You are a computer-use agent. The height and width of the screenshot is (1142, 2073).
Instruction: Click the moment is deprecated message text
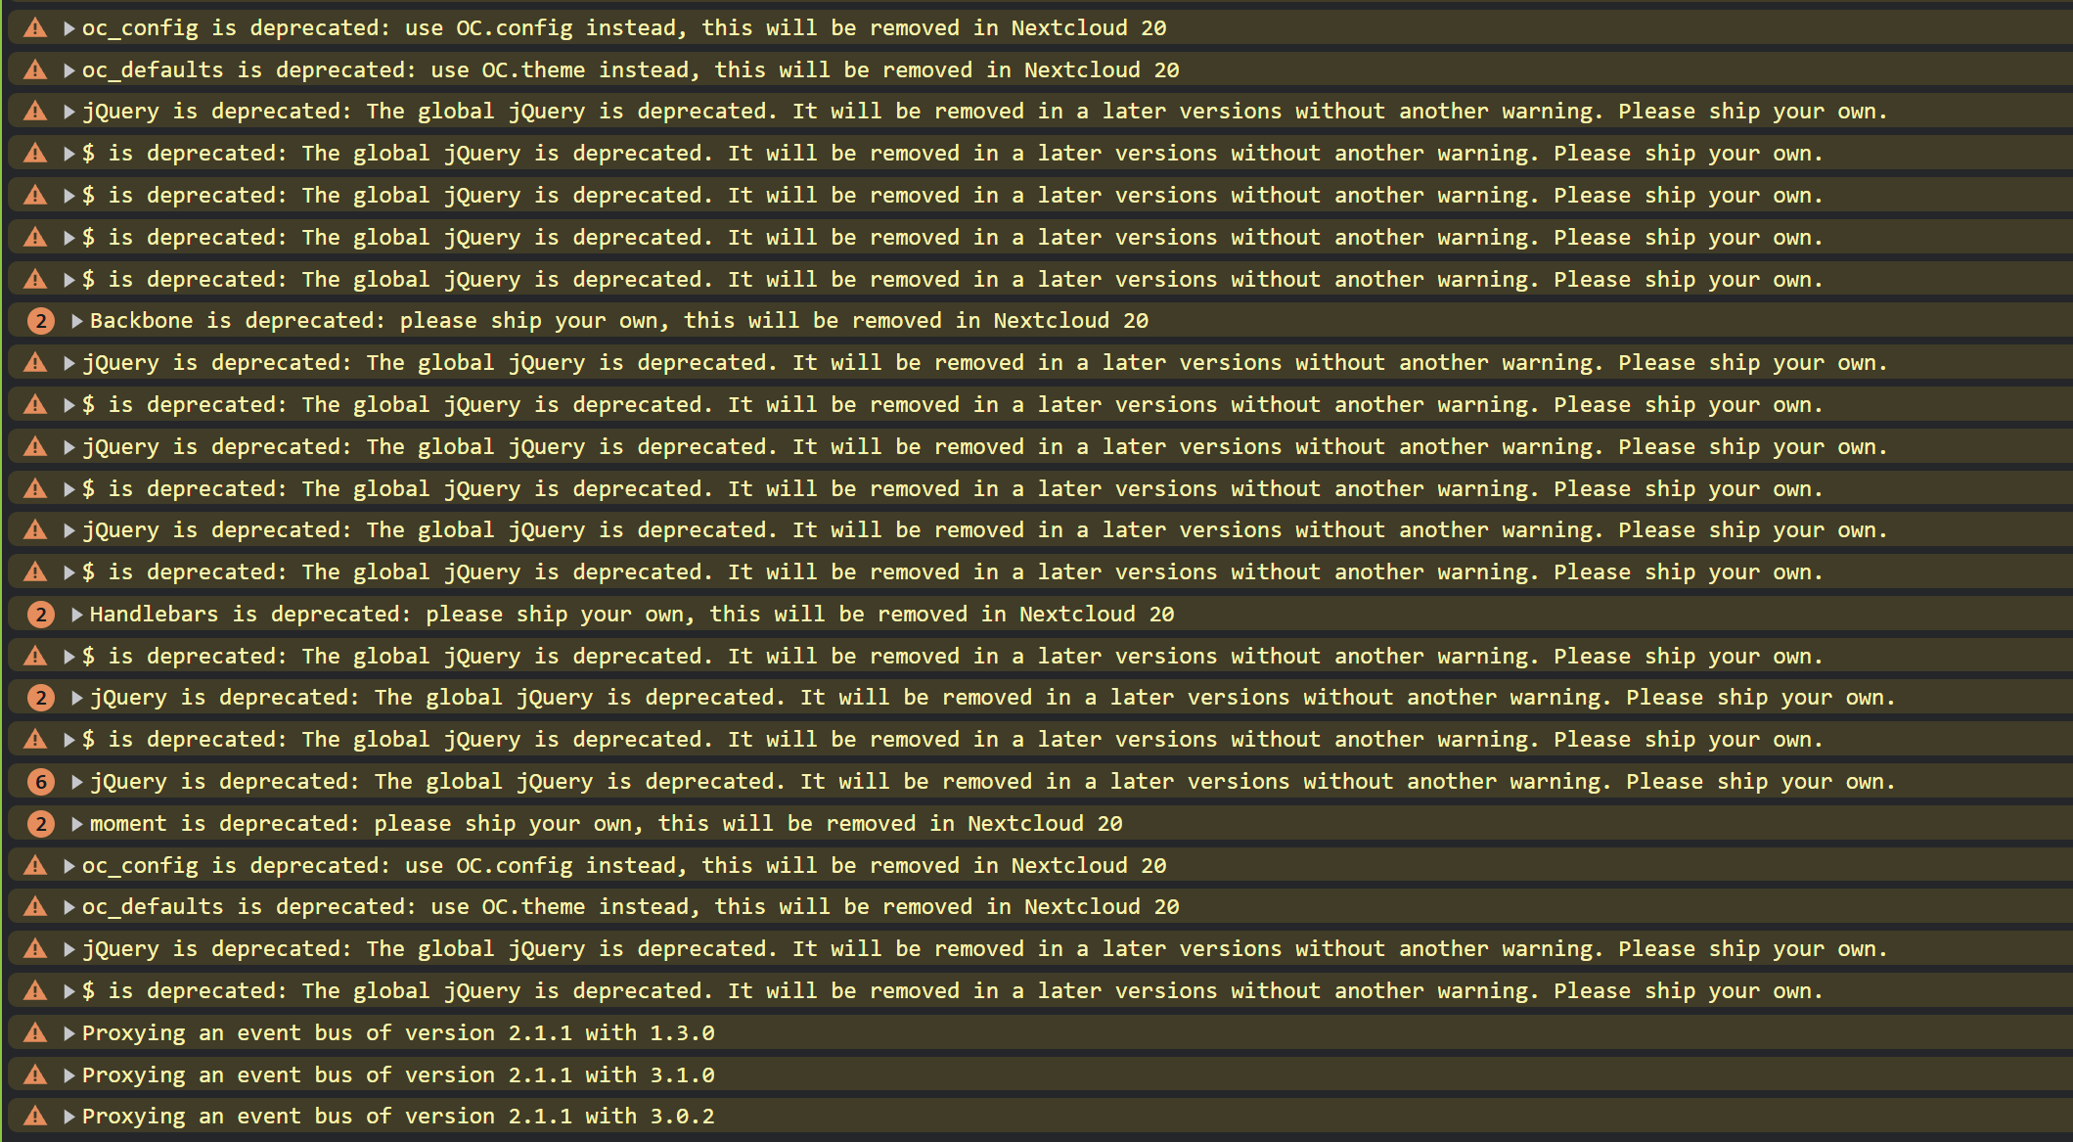click(x=606, y=824)
